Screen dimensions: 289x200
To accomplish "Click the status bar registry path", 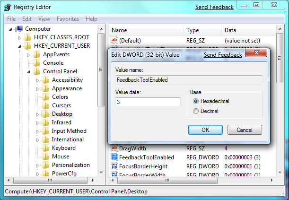I will coord(76,191).
